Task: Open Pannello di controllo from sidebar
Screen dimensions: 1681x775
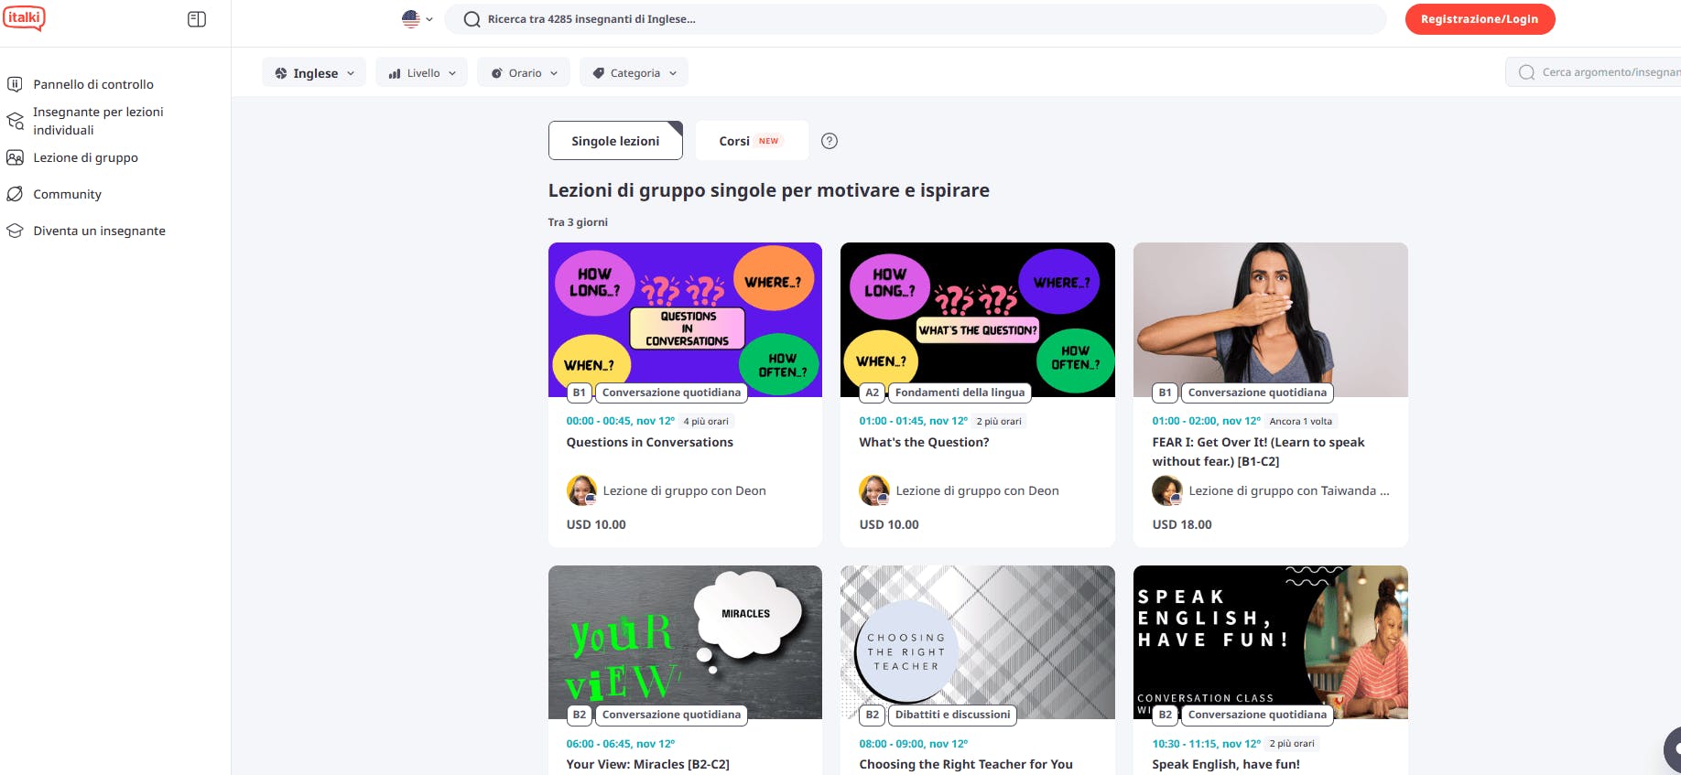Action: (x=93, y=84)
